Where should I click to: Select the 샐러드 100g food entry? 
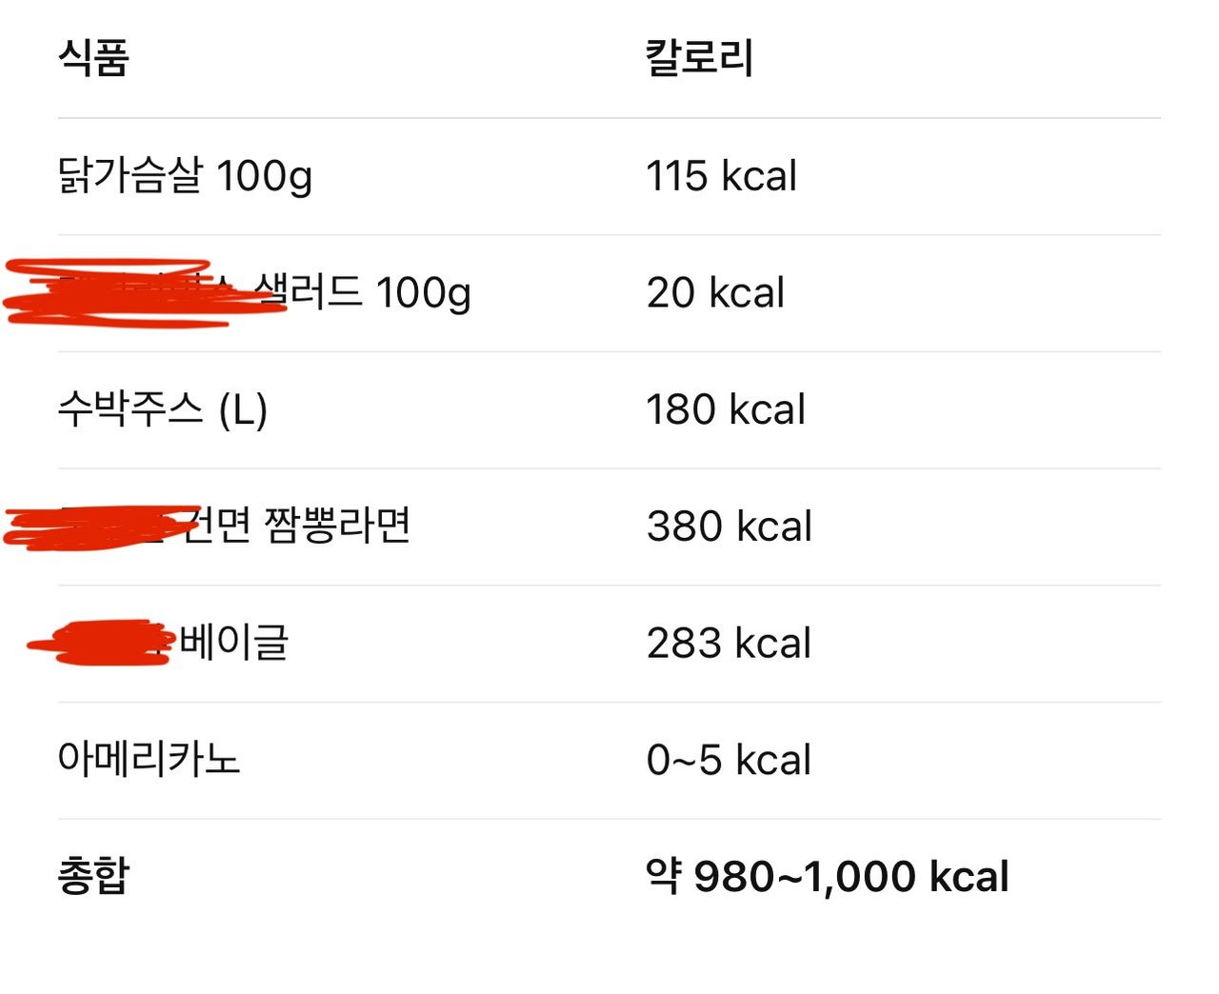tap(362, 292)
